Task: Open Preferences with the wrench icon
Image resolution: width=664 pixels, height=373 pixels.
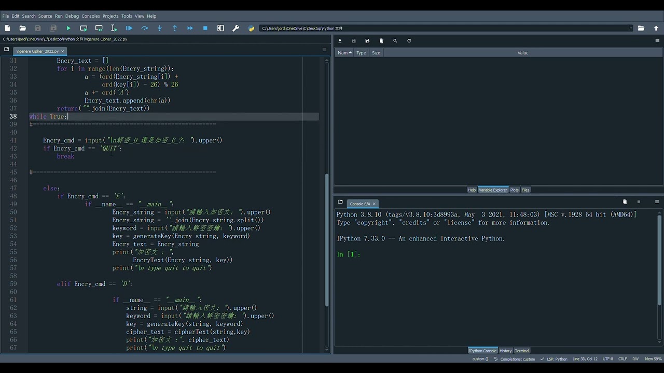Action: coord(236,28)
